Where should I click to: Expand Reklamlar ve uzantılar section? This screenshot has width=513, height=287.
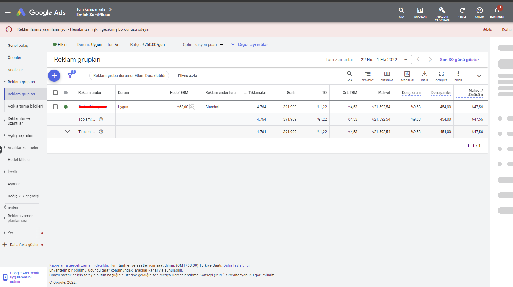[x=5, y=121]
